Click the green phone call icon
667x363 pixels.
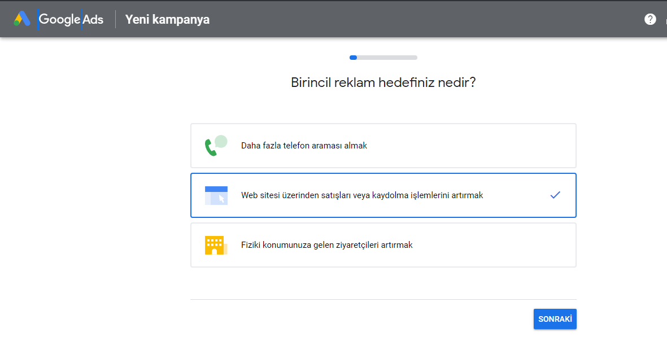pos(216,146)
